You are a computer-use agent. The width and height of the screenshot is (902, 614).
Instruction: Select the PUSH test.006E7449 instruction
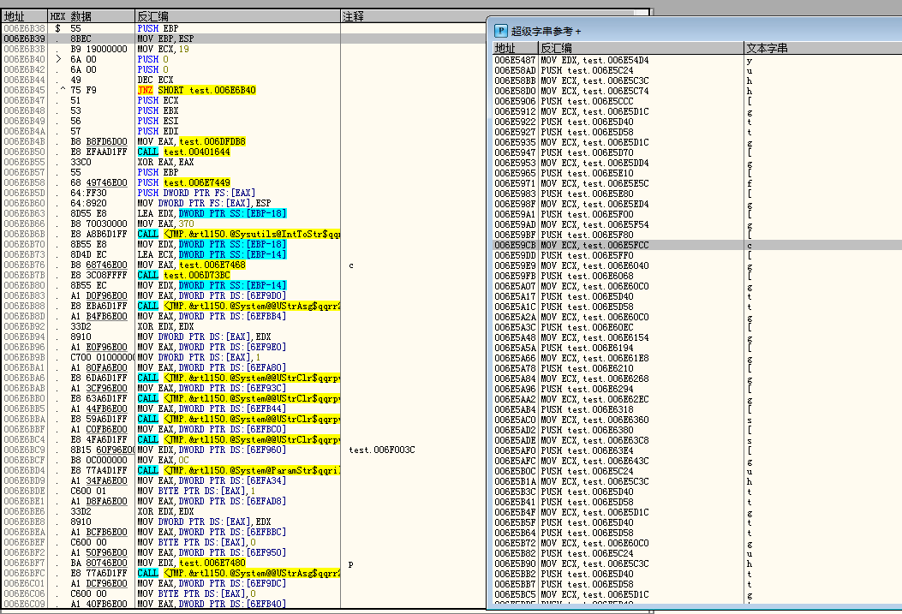pos(183,182)
